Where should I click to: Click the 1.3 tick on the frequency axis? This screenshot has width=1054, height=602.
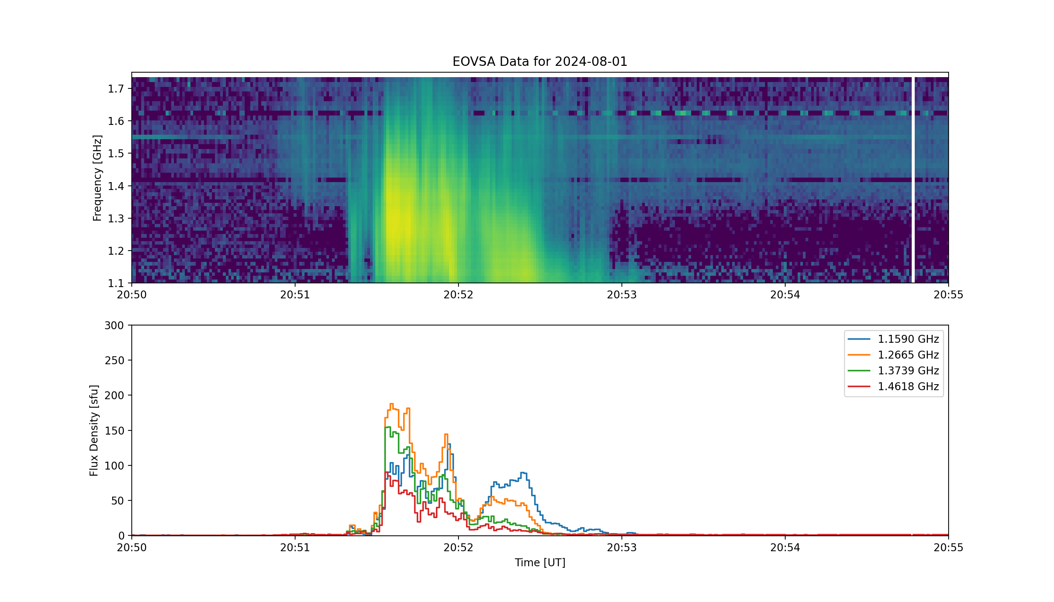pos(116,218)
